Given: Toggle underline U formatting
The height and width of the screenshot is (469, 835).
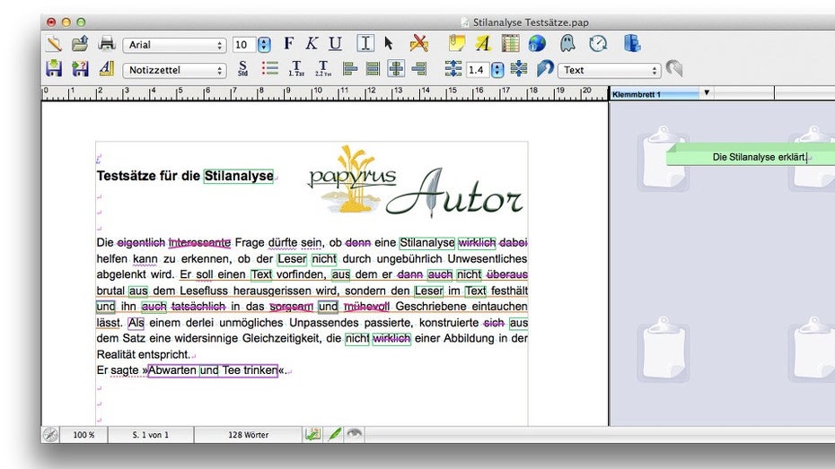Looking at the screenshot, I should (335, 43).
